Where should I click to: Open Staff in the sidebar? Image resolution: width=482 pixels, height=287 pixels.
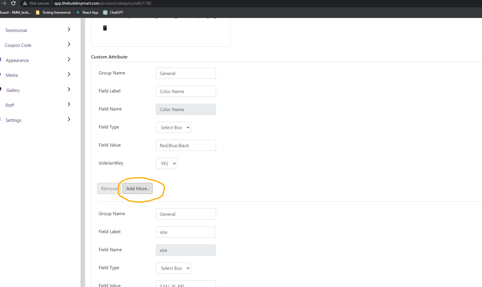tap(10, 105)
